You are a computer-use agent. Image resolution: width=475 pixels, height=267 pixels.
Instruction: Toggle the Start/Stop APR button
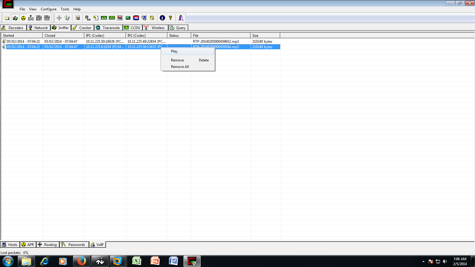coord(23,18)
